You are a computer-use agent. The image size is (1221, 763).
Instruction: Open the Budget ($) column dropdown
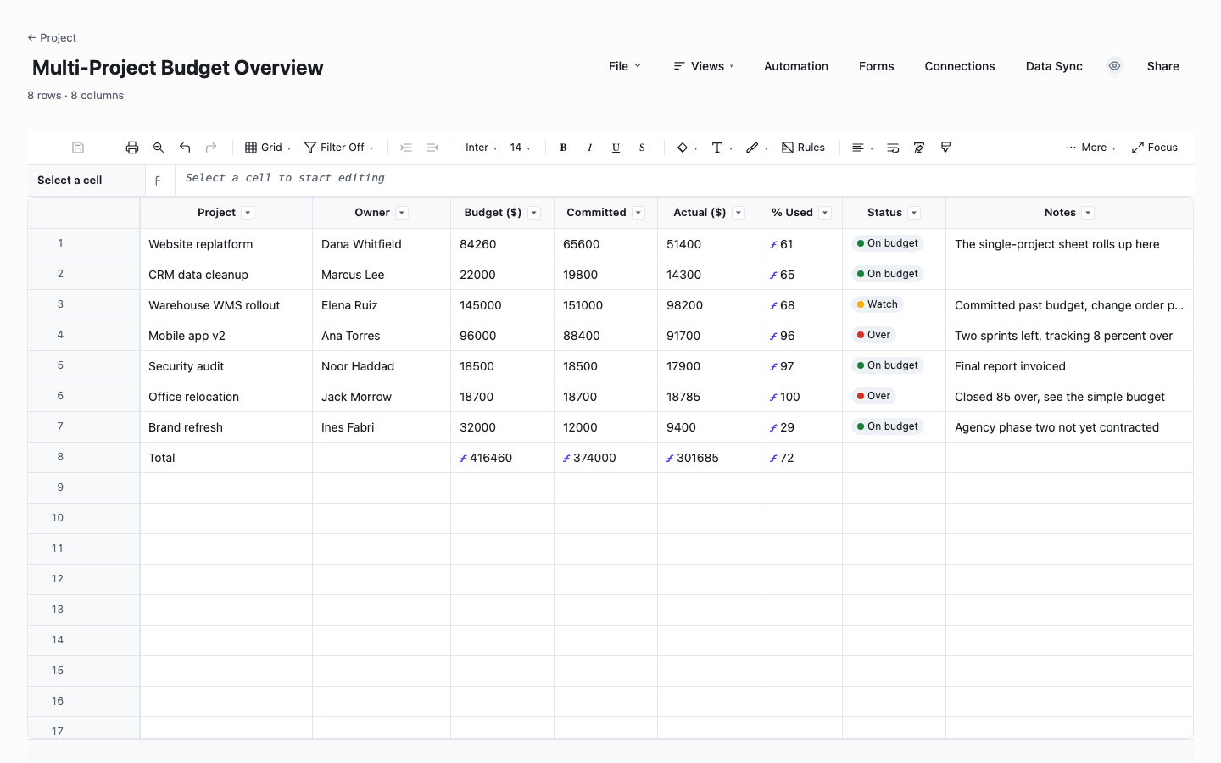coord(534,213)
